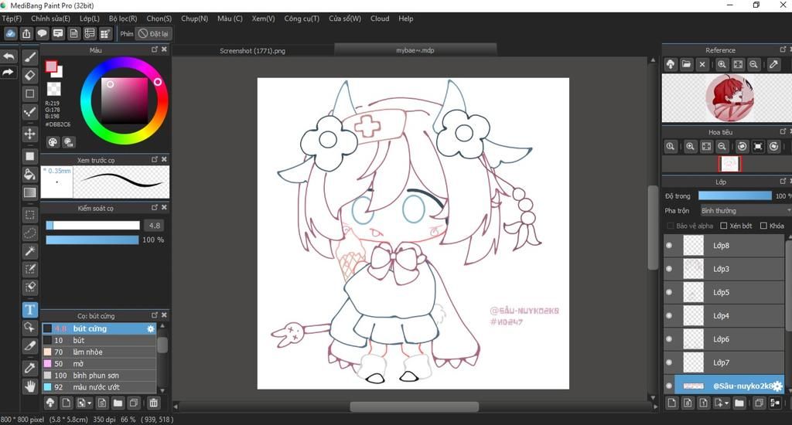Click the Redo arrow
The height and width of the screenshot is (425, 792).
click(9, 73)
